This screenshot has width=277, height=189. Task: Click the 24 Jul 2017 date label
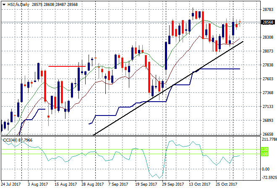(11, 184)
